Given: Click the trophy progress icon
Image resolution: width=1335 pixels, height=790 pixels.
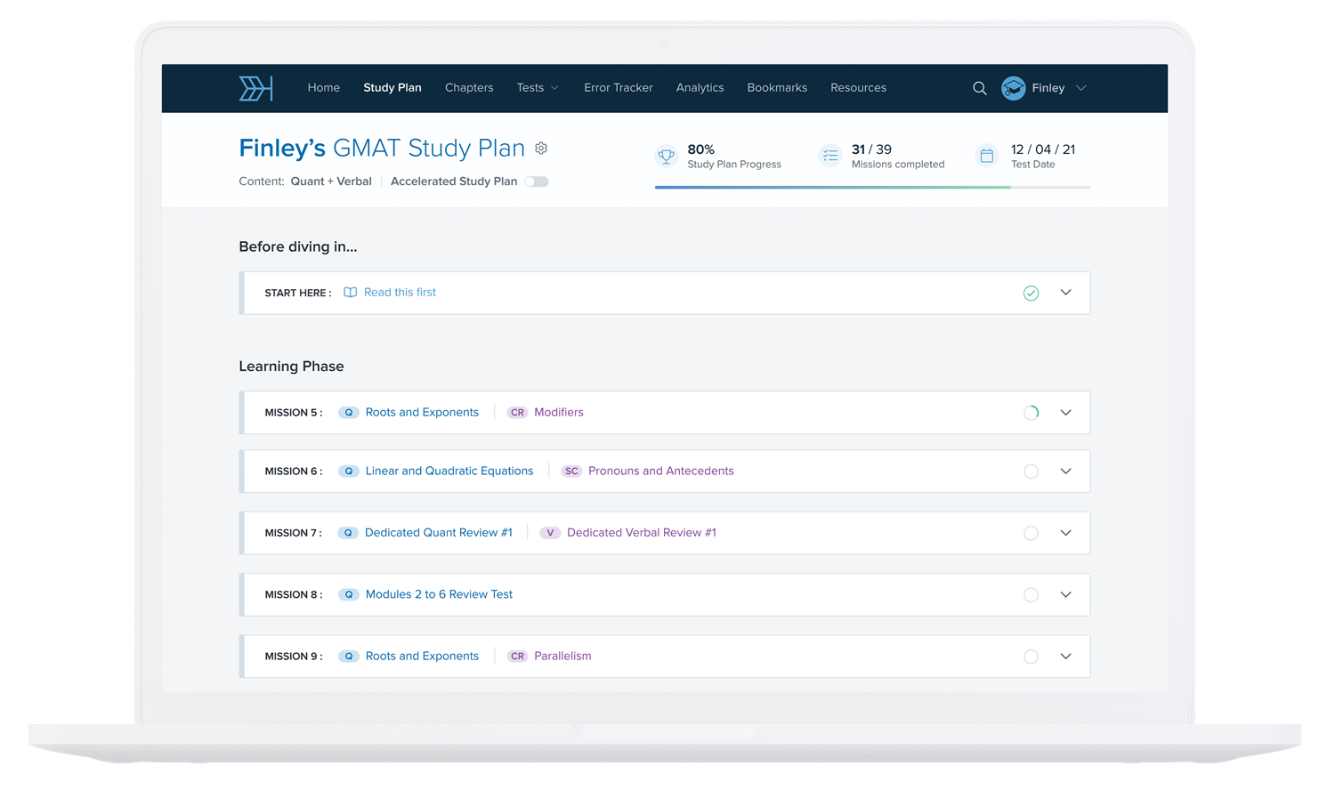Looking at the screenshot, I should click(666, 157).
